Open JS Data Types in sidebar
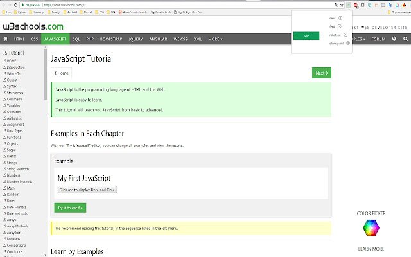 point(13,131)
